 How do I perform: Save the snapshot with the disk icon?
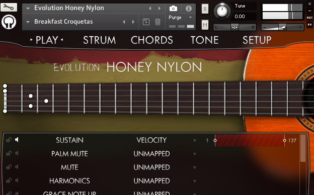[146, 22]
